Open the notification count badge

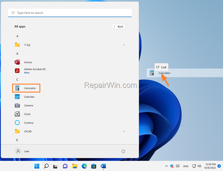(219, 166)
